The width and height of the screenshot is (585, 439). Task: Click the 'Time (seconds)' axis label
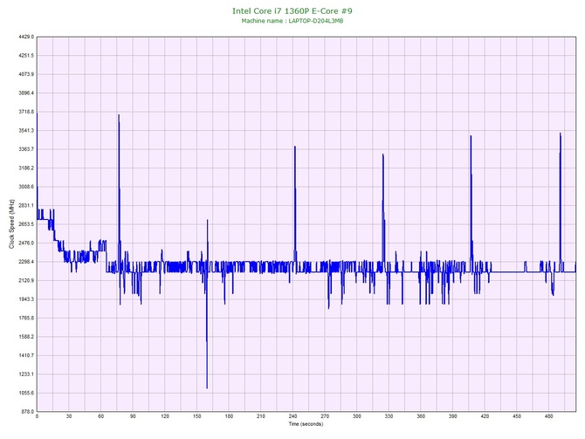[x=306, y=424]
